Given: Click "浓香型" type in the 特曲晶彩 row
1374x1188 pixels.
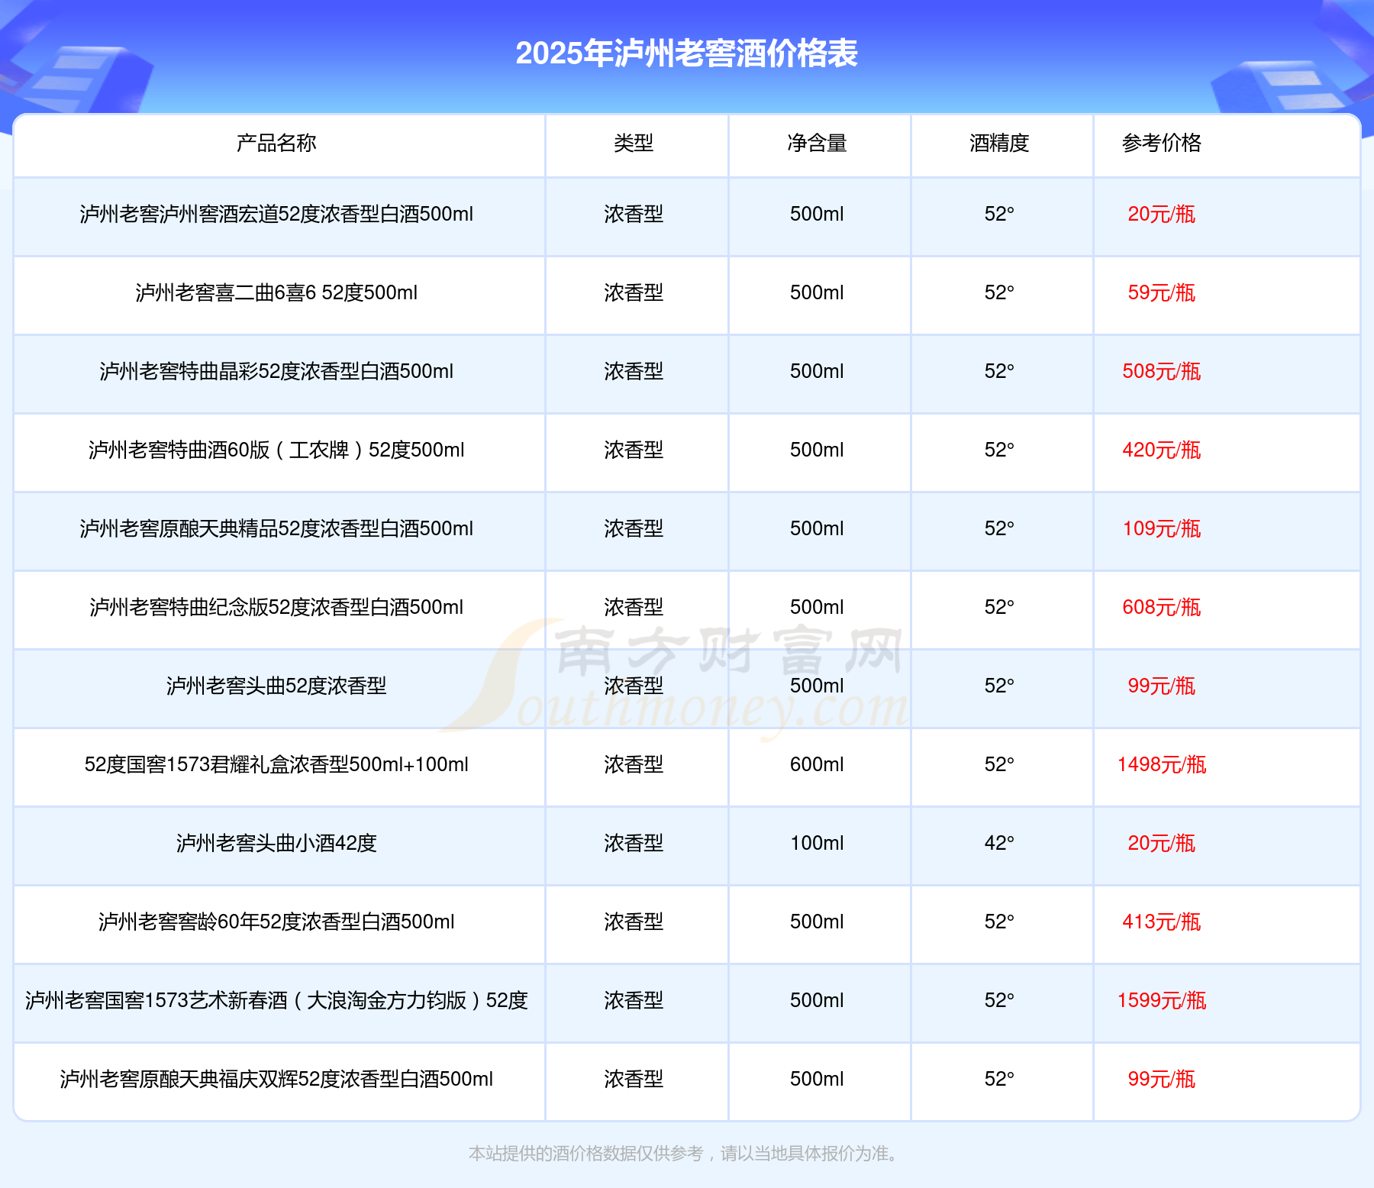Looking at the screenshot, I should point(634,372).
